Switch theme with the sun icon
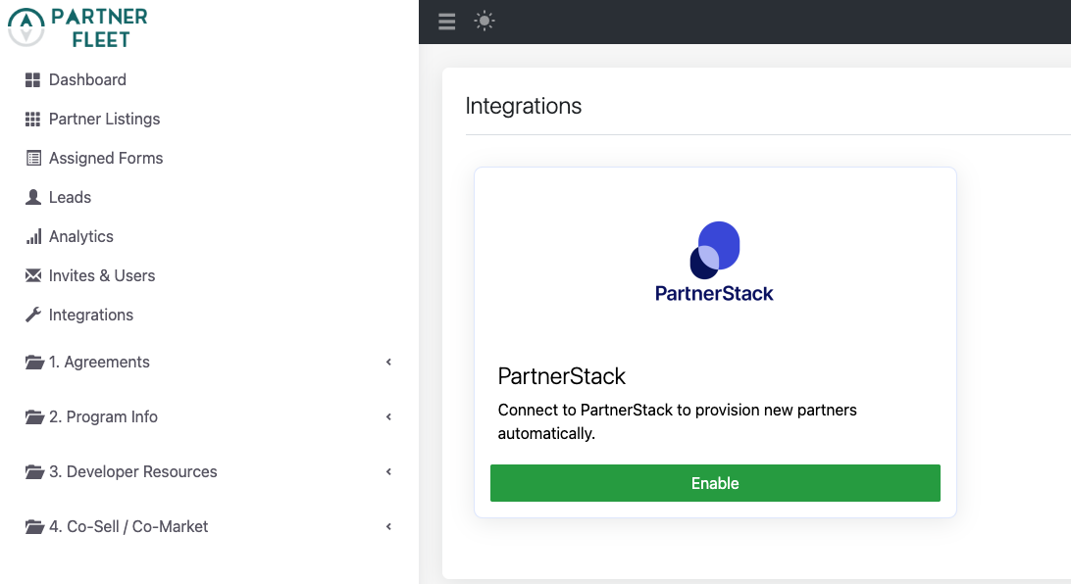This screenshot has width=1071, height=584. point(484,22)
